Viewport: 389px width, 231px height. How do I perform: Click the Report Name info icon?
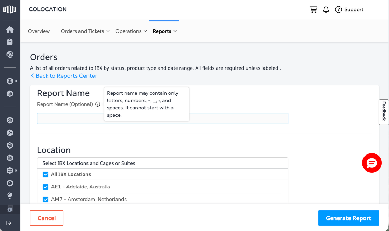tap(98, 104)
